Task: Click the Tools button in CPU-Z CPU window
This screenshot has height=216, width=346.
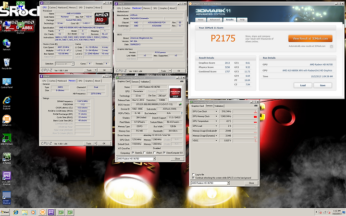Action: tap(89, 70)
